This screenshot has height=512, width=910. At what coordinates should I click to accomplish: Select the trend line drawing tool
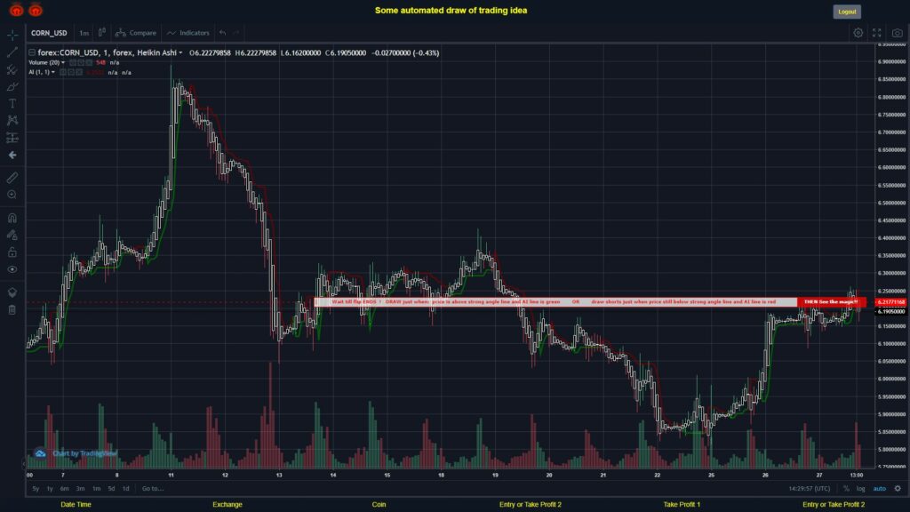click(x=12, y=52)
